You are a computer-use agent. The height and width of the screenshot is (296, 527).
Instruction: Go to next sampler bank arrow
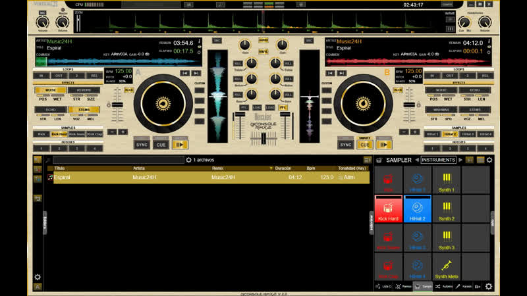(460, 160)
